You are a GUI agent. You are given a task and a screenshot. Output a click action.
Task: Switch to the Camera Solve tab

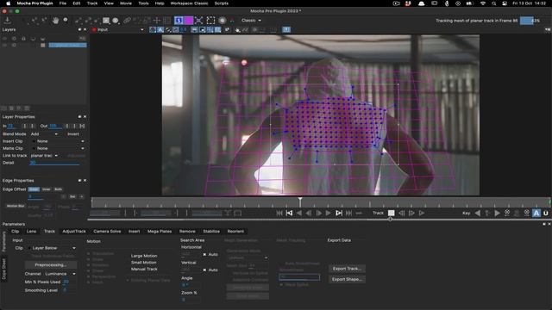pos(107,232)
